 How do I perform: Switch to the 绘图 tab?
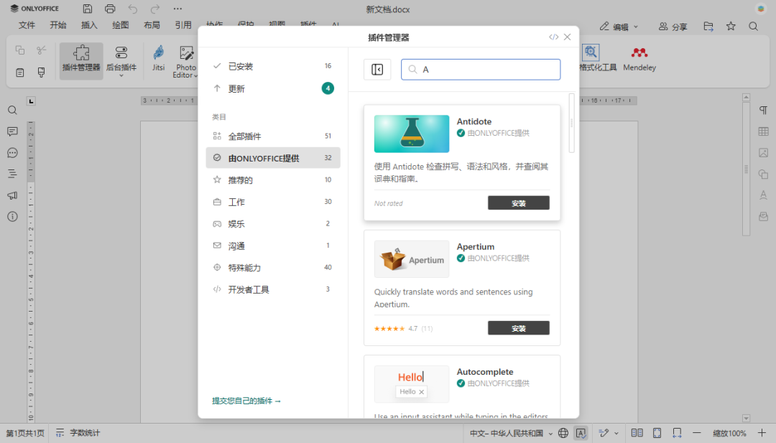point(120,25)
